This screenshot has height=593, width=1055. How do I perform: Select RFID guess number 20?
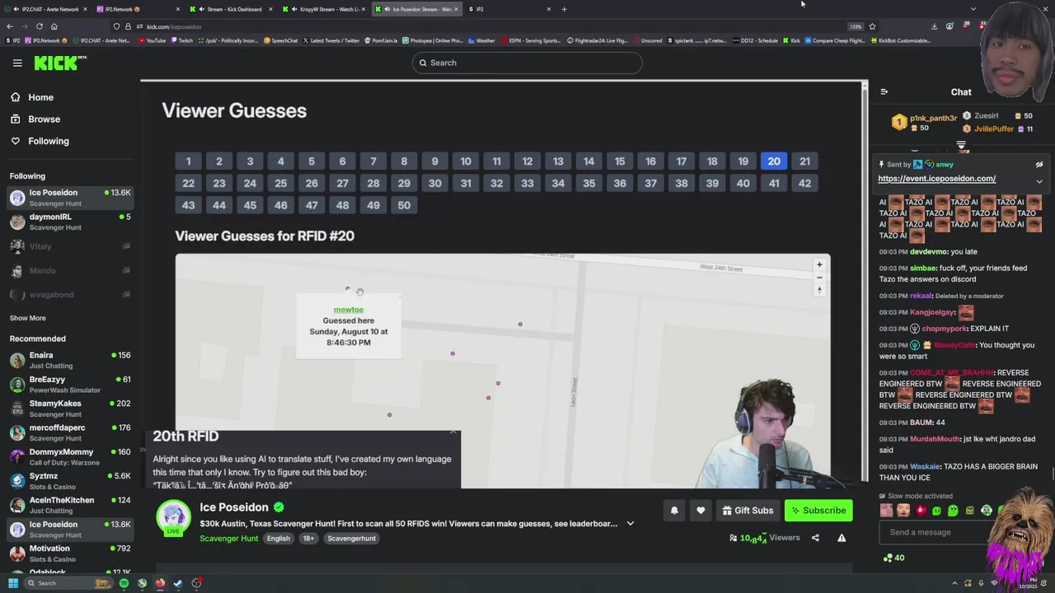[x=774, y=161]
